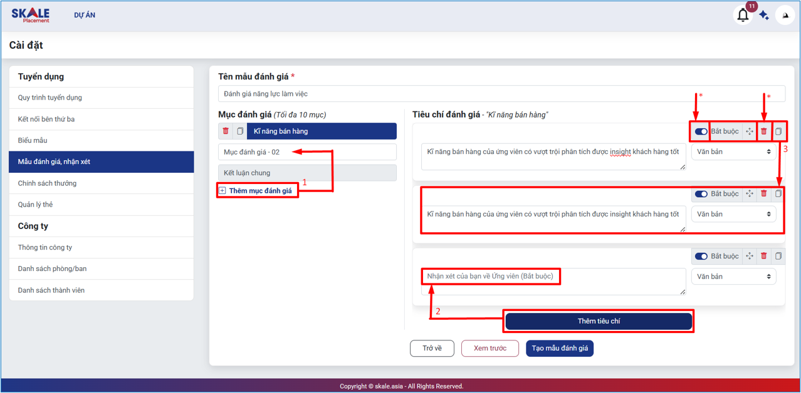801x393 pixels.
Task: Click move handle icon on third criterion
Action: pos(750,256)
